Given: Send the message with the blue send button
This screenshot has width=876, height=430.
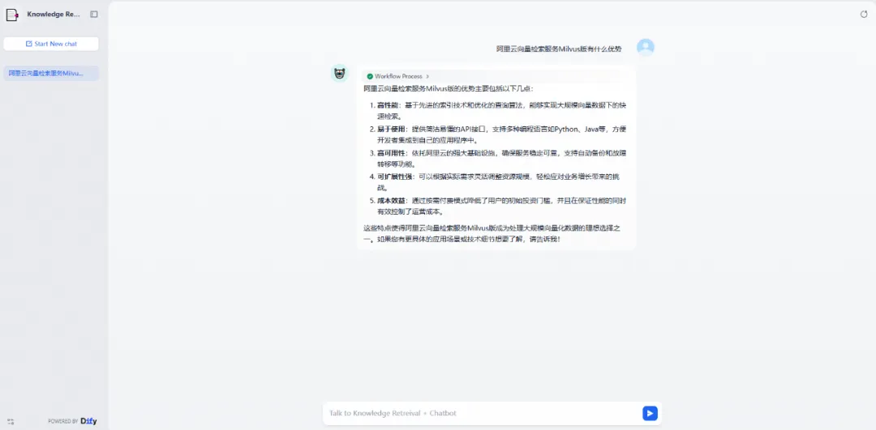Looking at the screenshot, I should (650, 413).
